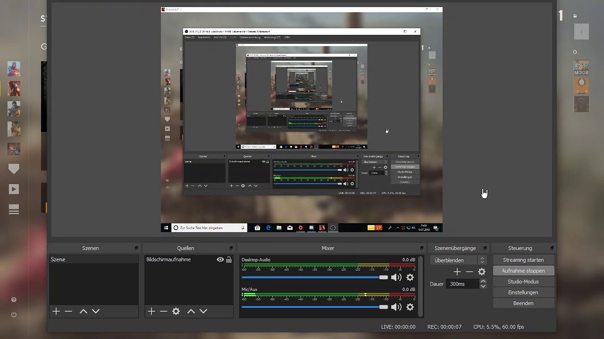Screen dimensions: 604x339
Task: Mute Mic/Aux speaker icon
Action: click(x=396, y=307)
